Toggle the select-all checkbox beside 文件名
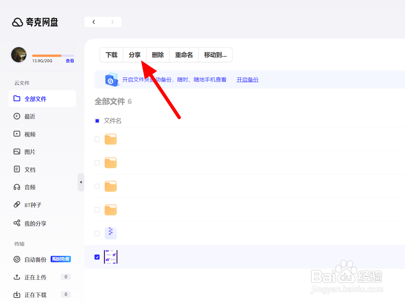The image size is (405, 303). point(97,121)
